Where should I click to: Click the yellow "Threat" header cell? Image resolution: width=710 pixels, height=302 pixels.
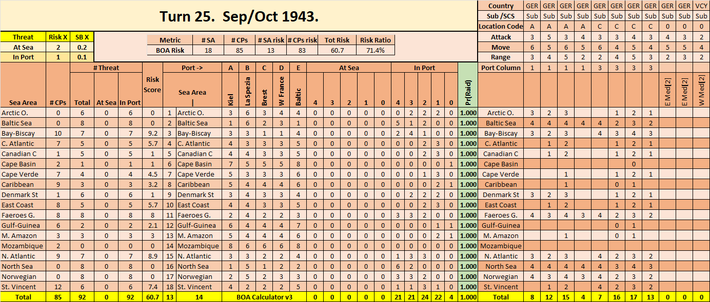[23, 37]
